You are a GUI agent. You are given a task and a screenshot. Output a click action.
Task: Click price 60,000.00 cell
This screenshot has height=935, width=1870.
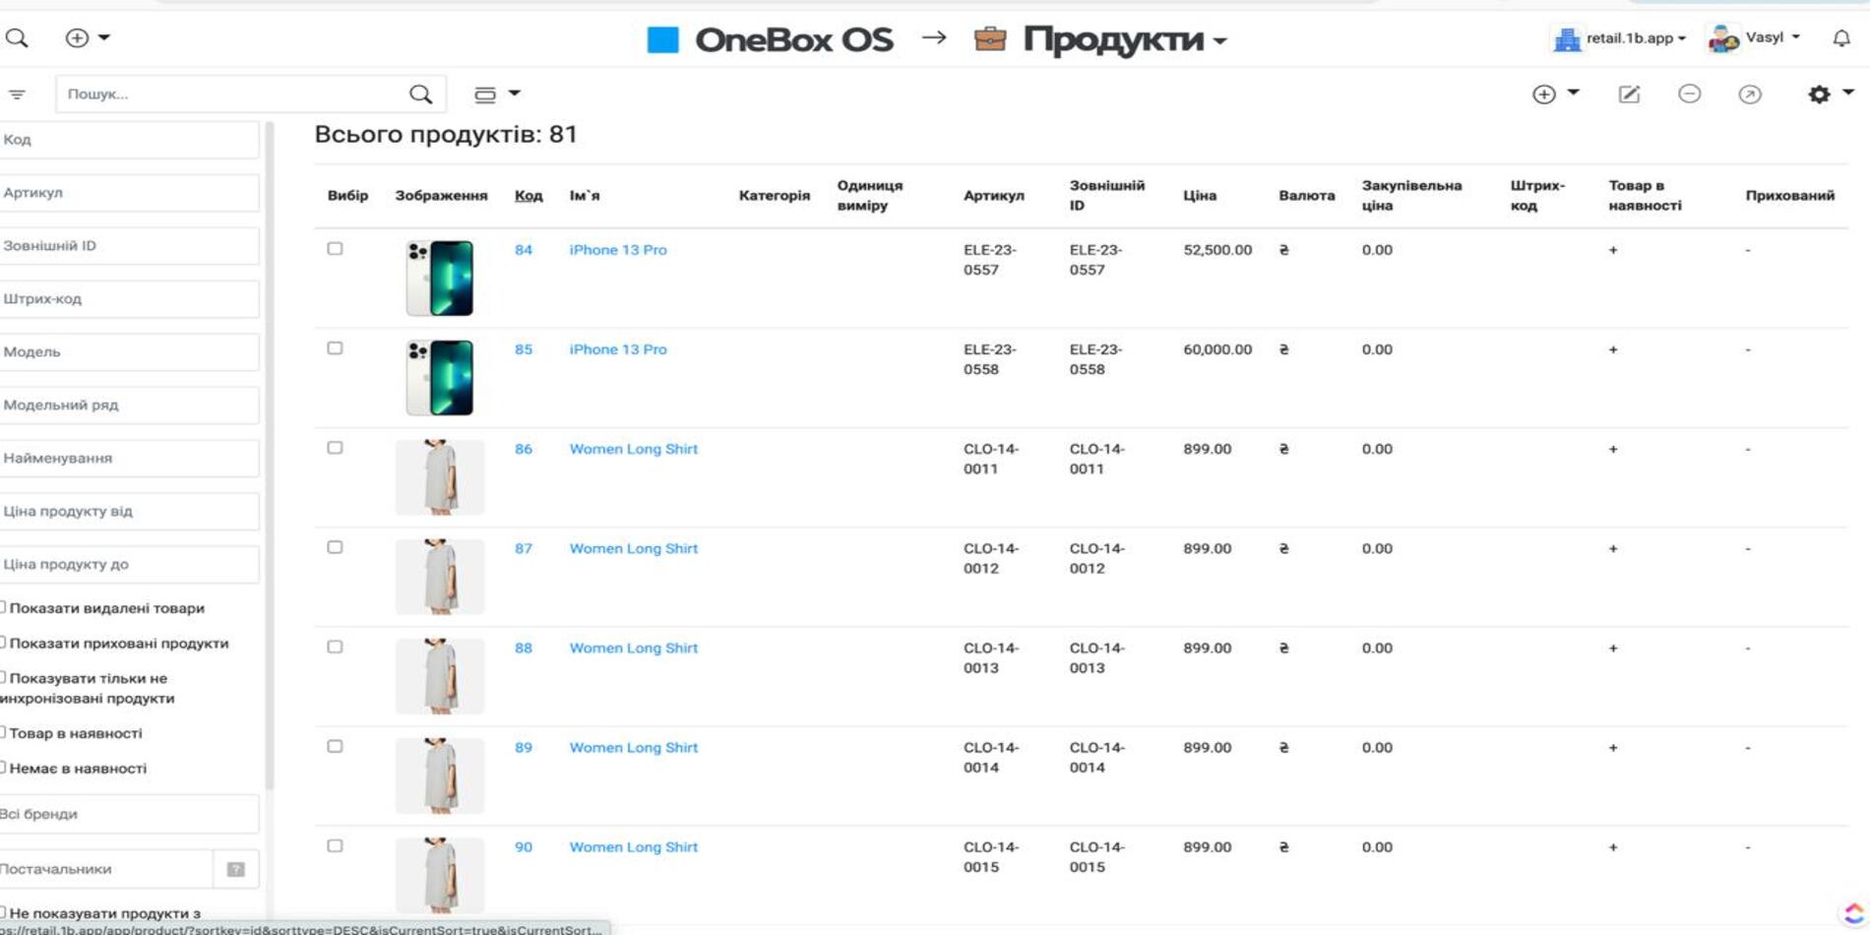tap(1217, 349)
